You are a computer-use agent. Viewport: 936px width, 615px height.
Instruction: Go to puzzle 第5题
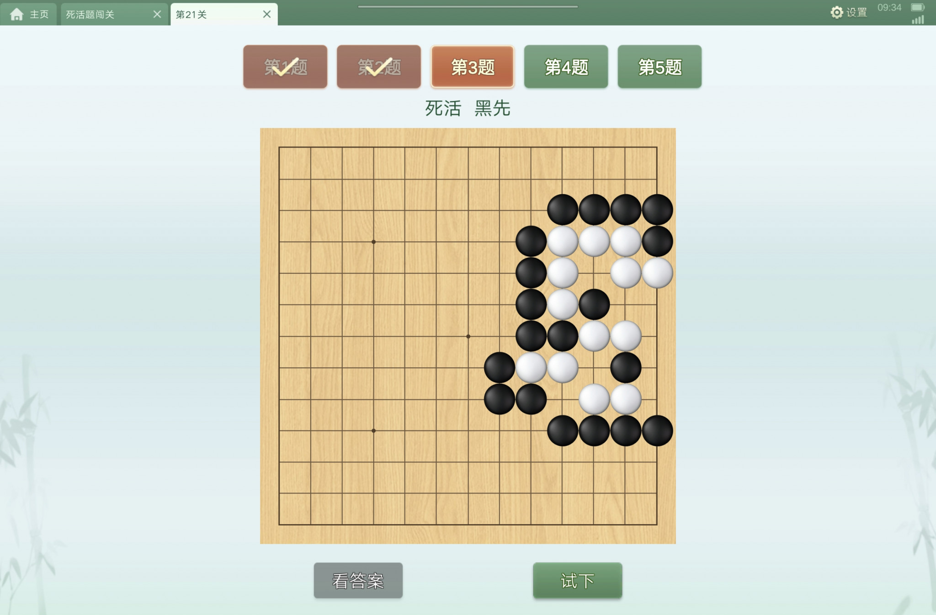(659, 67)
